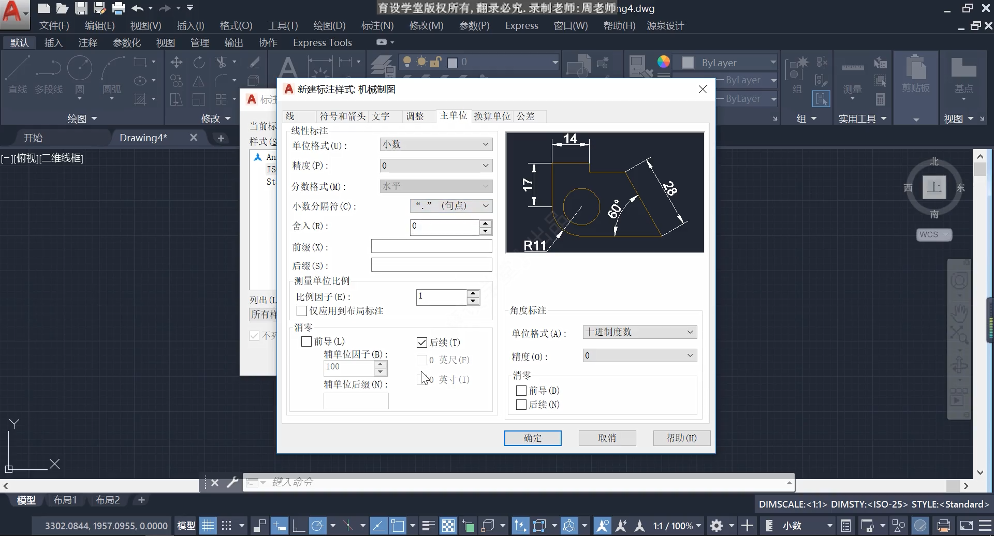Click the Print icon in quick access toolbar
Image resolution: width=994 pixels, height=536 pixels.
coord(119,8)
